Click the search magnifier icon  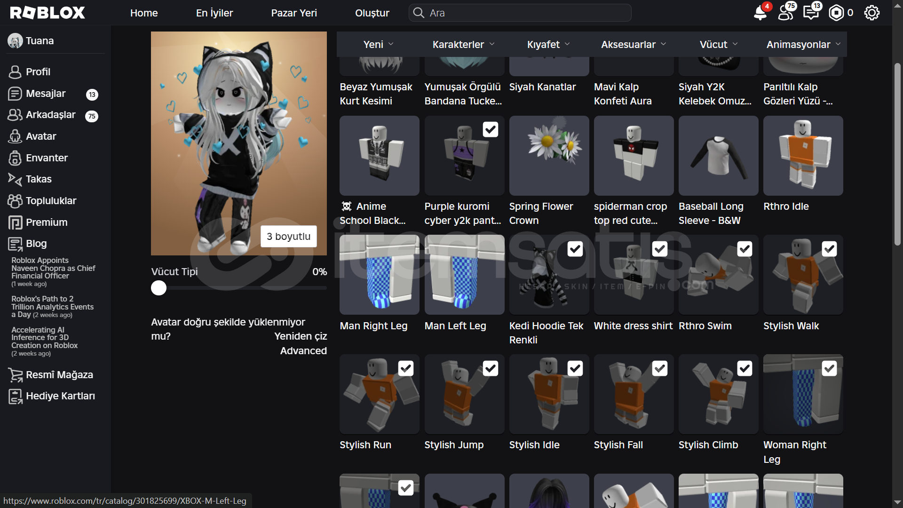coord(419,13)
